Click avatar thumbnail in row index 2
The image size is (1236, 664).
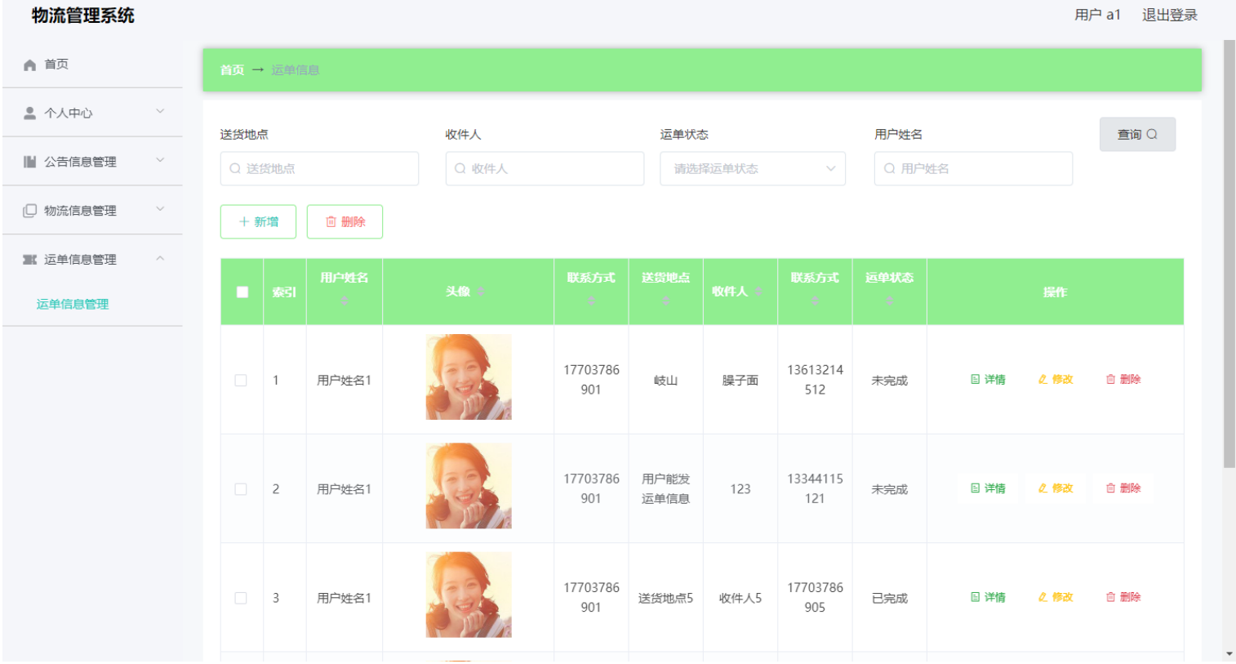[469, 486]
